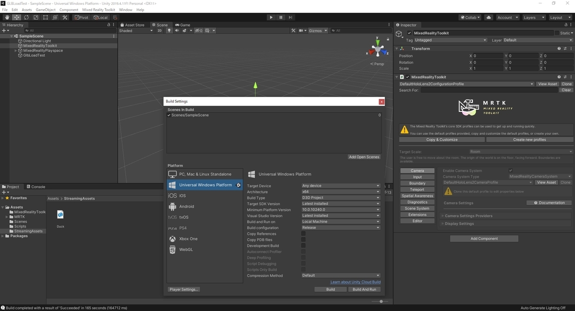Select the Duck asset thumbnail

pos(60,214)
